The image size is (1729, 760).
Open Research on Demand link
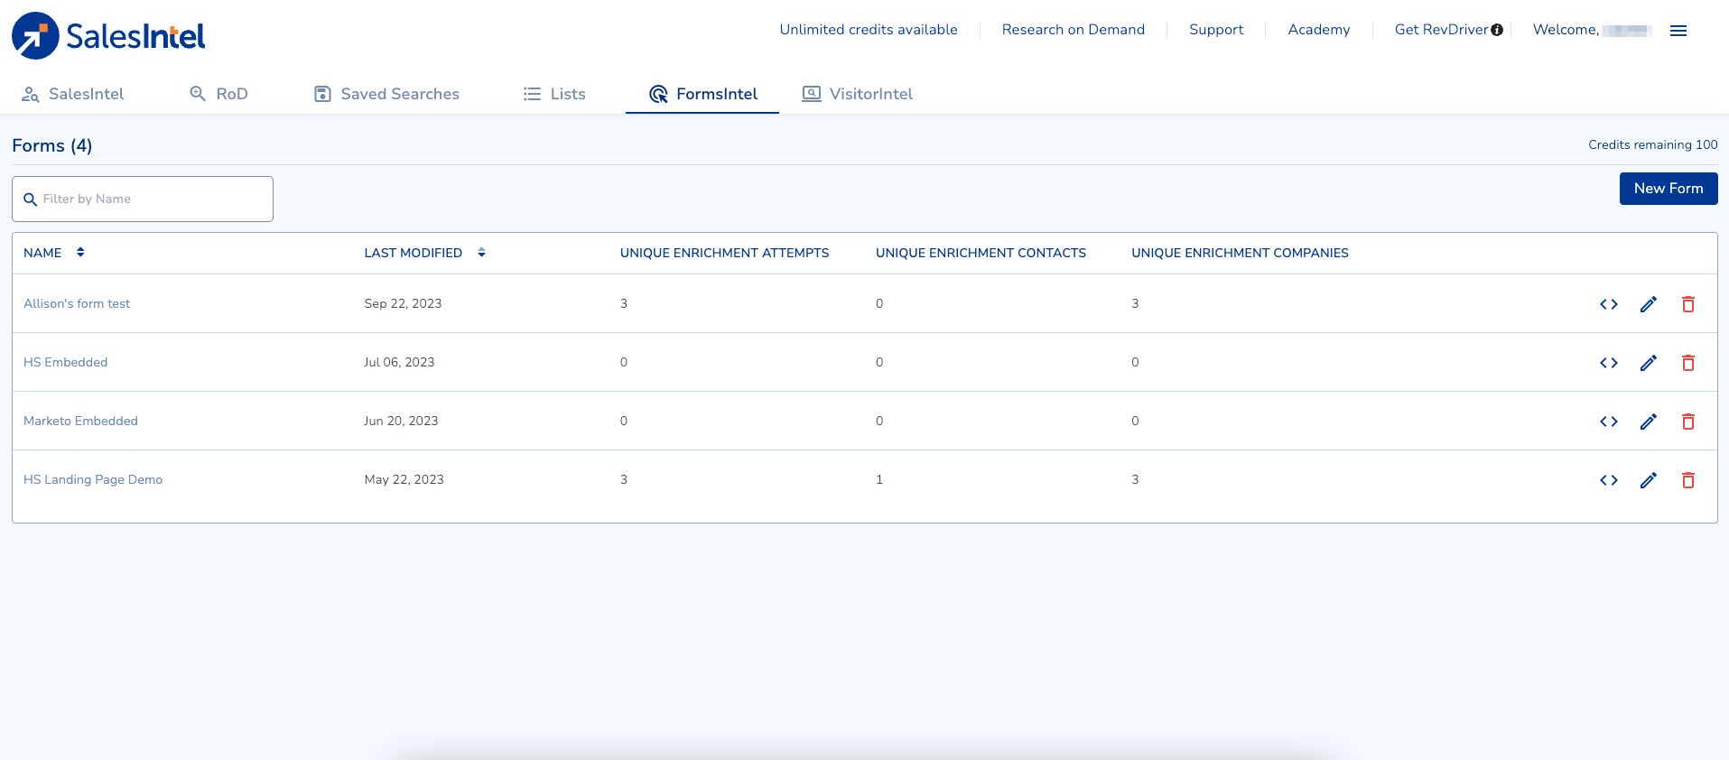[1073, 30]
